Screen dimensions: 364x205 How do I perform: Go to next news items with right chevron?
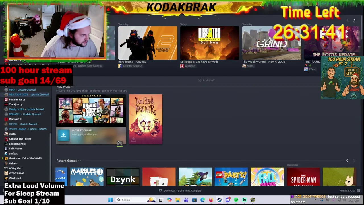pyautogui.click(x=354, y=20)
